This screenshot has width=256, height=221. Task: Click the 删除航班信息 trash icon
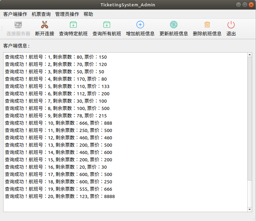click(x=207, y=25)
